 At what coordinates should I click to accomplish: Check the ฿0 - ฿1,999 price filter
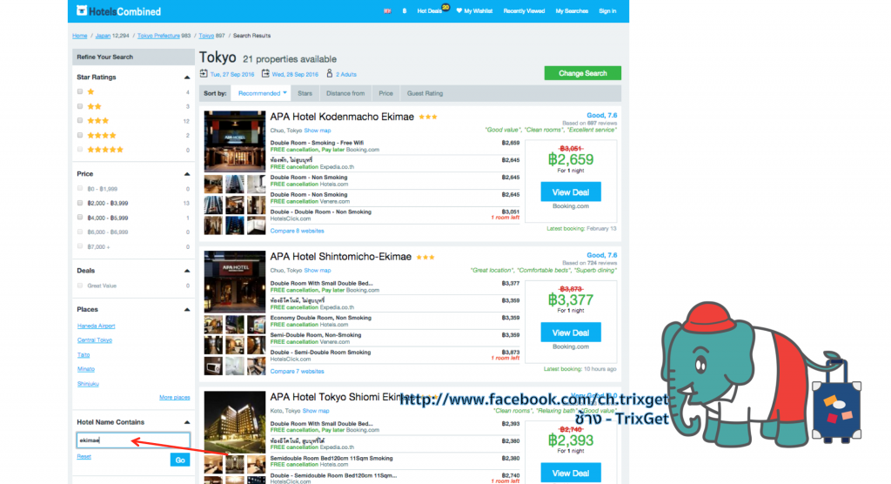point(80,188)
